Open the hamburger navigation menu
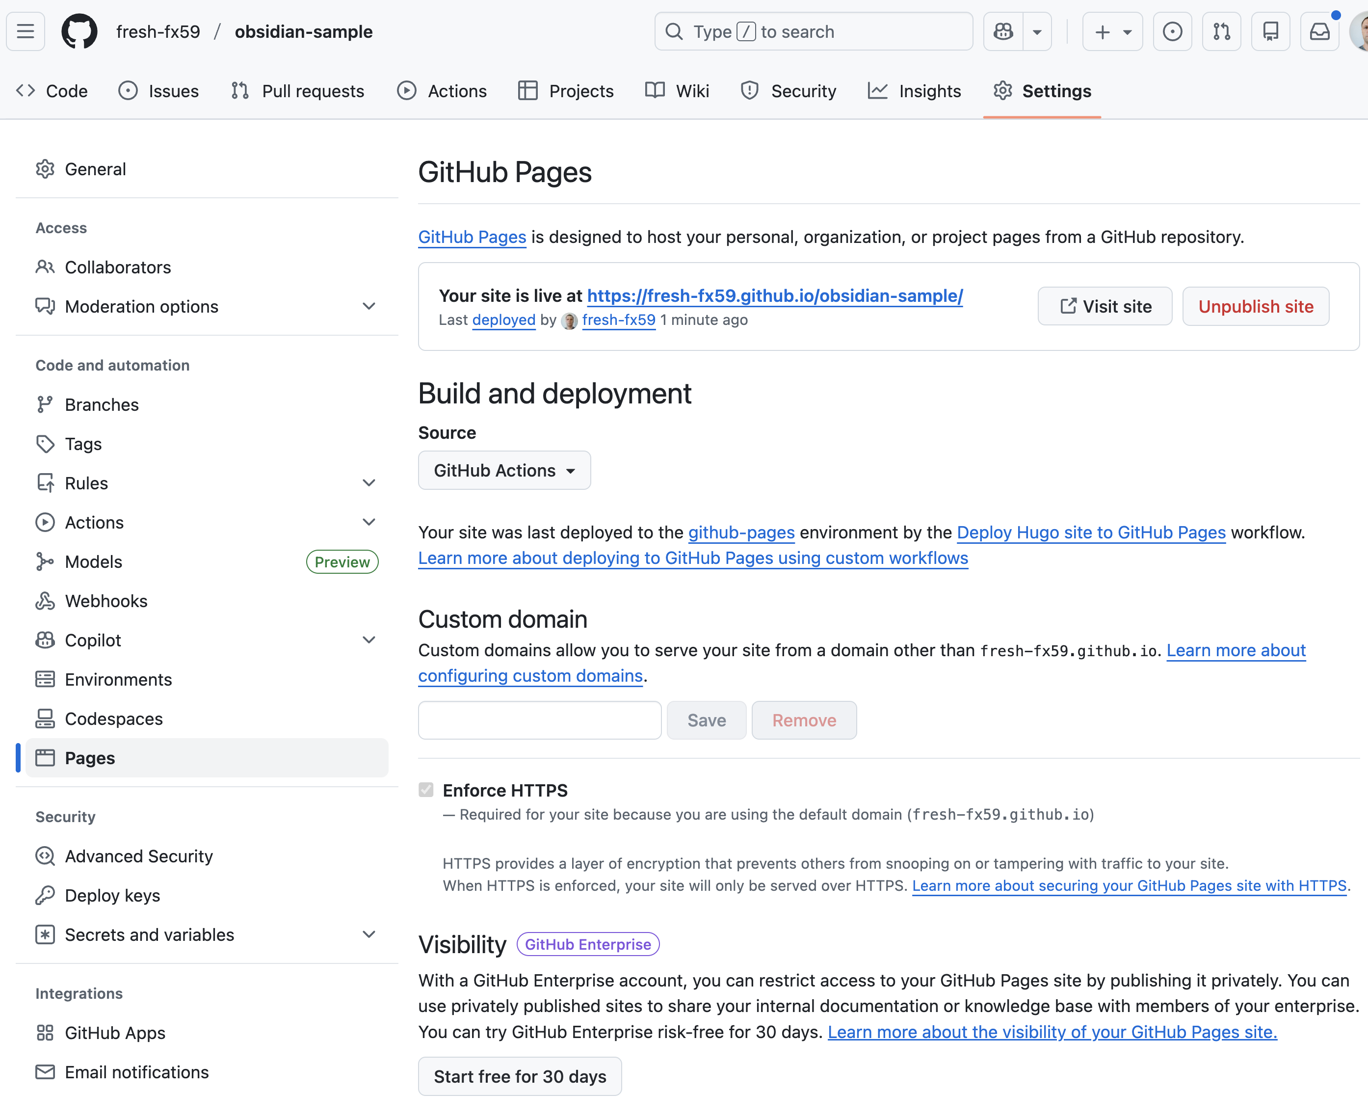Image resolution: width=1368 pixels, height=1120 pixels. tap(26, 31)
